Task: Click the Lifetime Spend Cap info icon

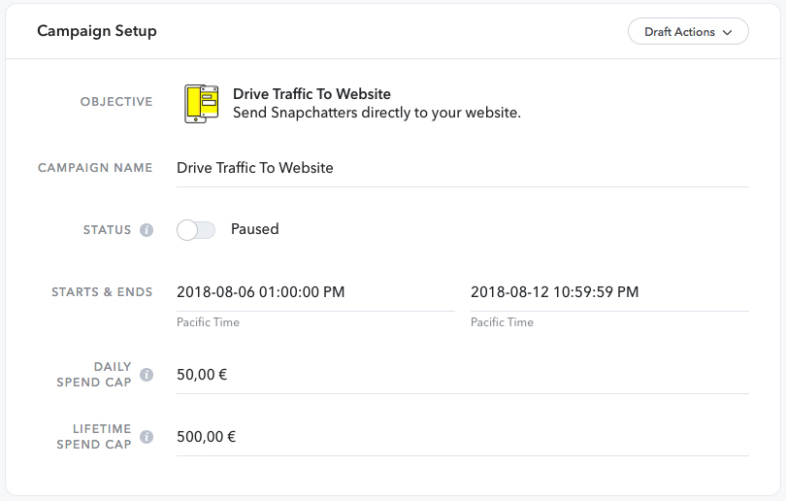Action: pos(147,437)
